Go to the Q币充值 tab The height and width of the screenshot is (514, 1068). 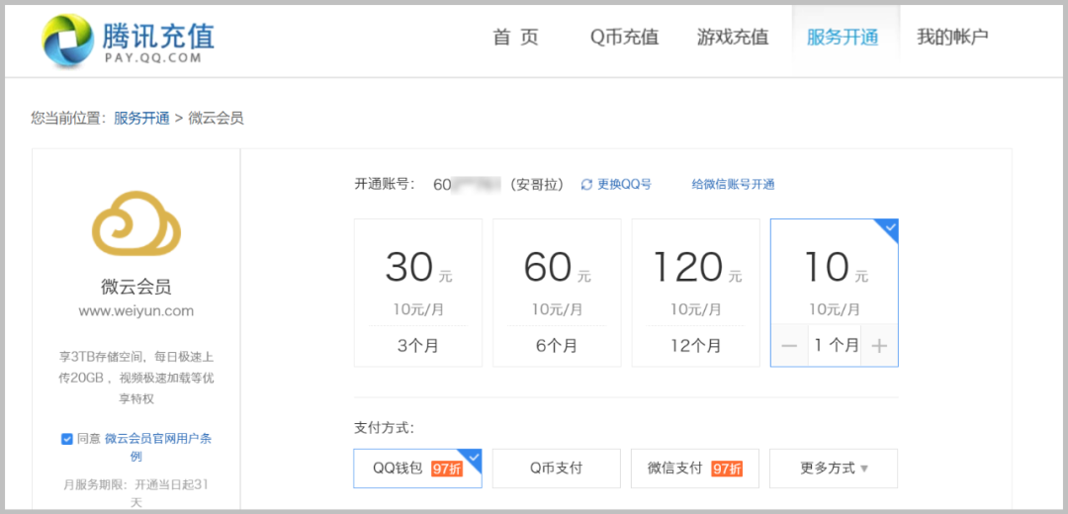(624, 38)
